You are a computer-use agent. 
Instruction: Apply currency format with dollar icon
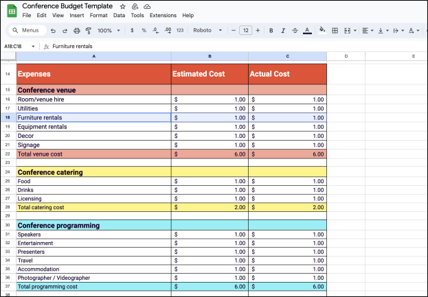point(132,30)
